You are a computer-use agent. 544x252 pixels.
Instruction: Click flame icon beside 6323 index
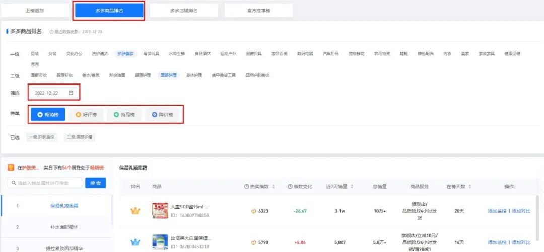pyautogui.click(x=254, y=211)
